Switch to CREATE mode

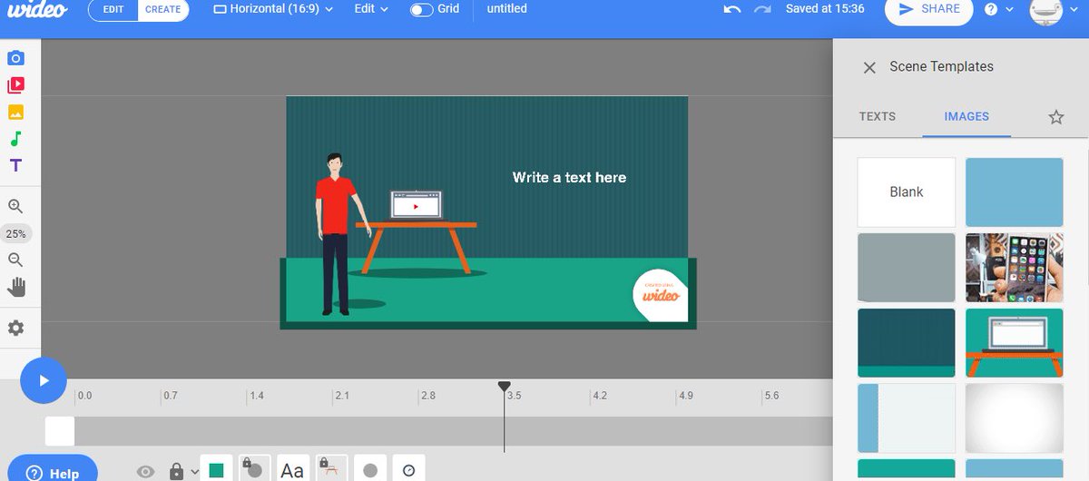163,9
